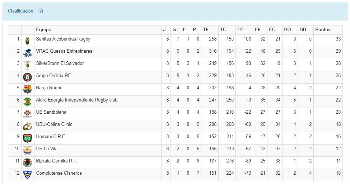Open the Clasificación panel heading

pyautogui.click(x=20, y=11)
